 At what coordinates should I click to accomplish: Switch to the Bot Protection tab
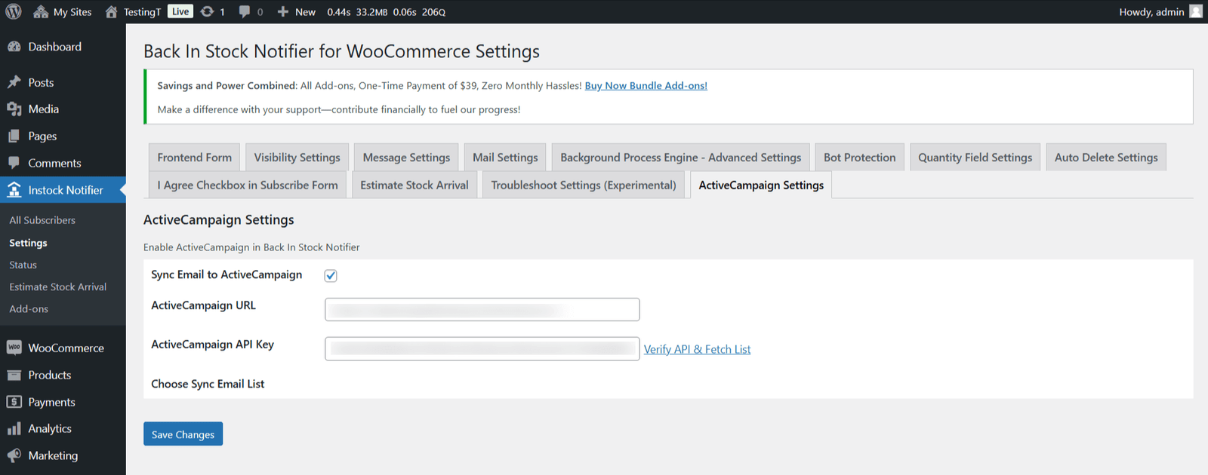(860, 157)
